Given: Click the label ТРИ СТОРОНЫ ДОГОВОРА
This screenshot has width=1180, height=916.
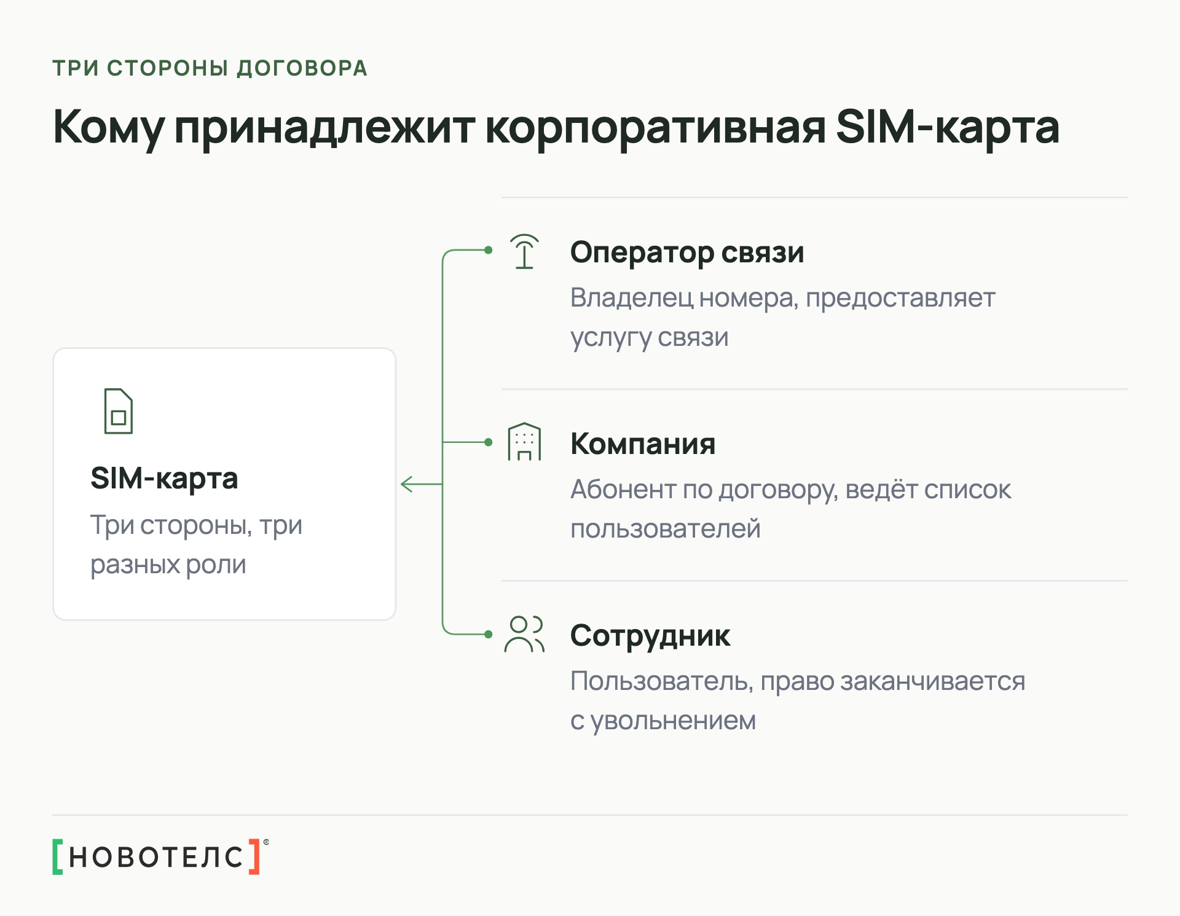Looking at the screenshot, I should [210, 68].
